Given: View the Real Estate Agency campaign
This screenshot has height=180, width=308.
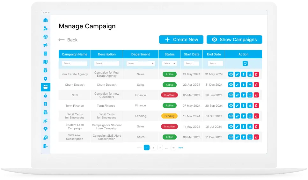Looking at the screenshot, I should click(231, 74).
